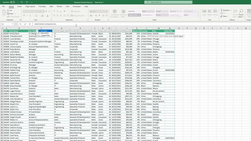Screen dimensions: 251x141
Task: Choose Greater than in autocomplete list
Action: 44,35
